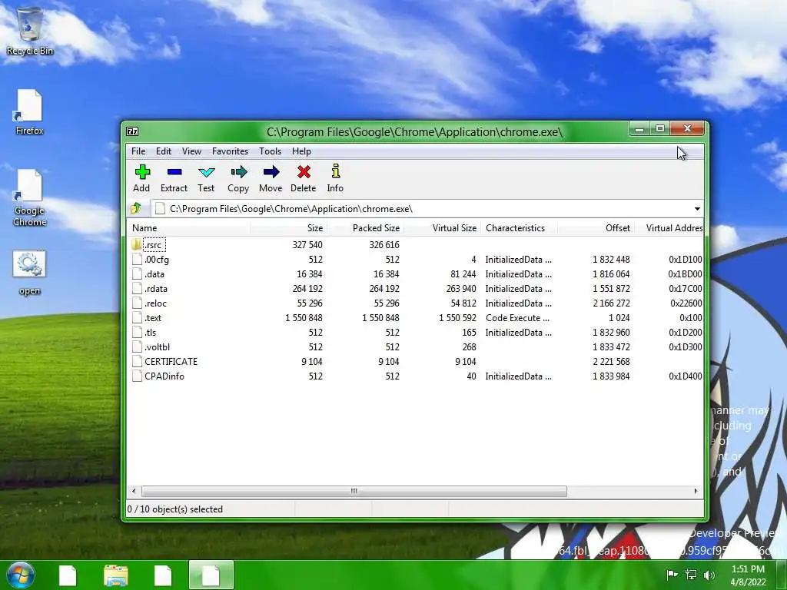Sort by Characteristics column header
This screenshot has width=787, height=590.
pos(519,227)
